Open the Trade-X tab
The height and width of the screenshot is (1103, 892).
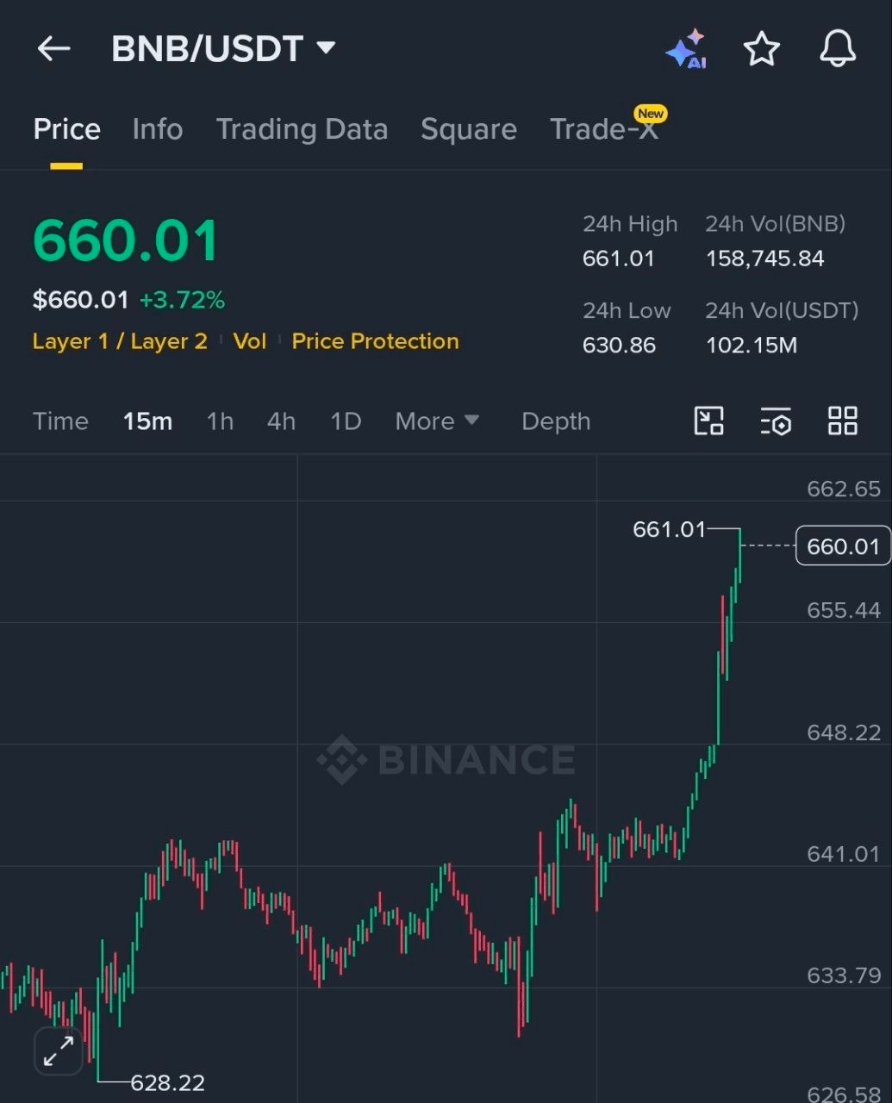[x=607, y=126]
